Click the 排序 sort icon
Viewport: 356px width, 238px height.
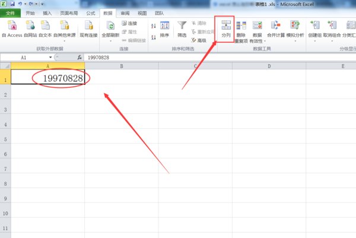[x=164, y=28]
